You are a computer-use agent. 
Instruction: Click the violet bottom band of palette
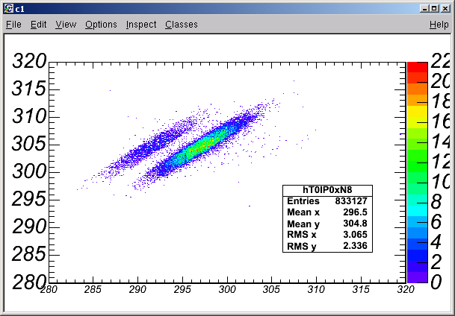418,277
